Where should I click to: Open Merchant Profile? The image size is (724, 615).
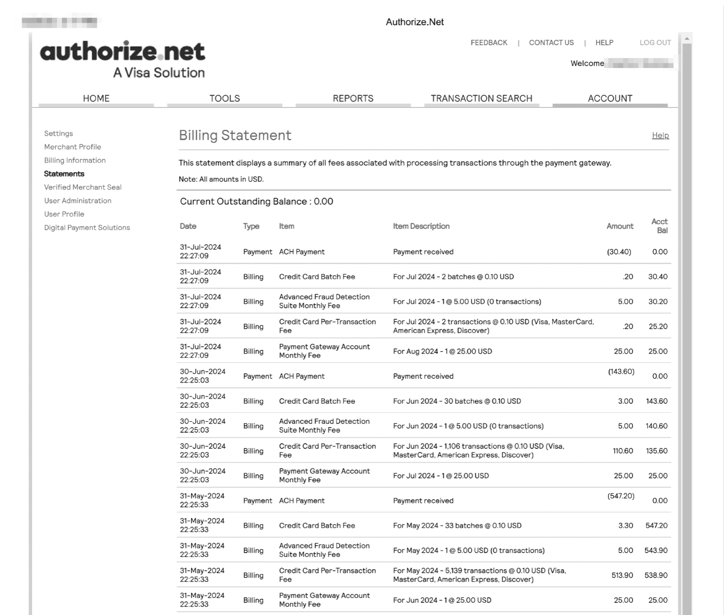pos(73,147)
